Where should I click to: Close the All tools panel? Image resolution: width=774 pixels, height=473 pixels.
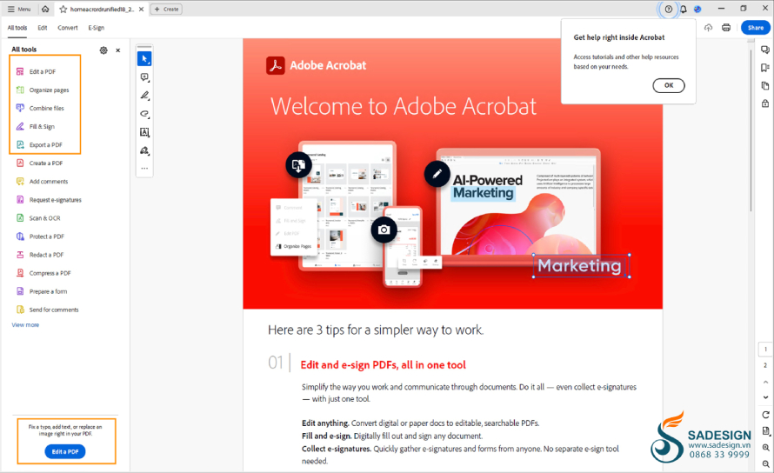click(x=118, y=50)
